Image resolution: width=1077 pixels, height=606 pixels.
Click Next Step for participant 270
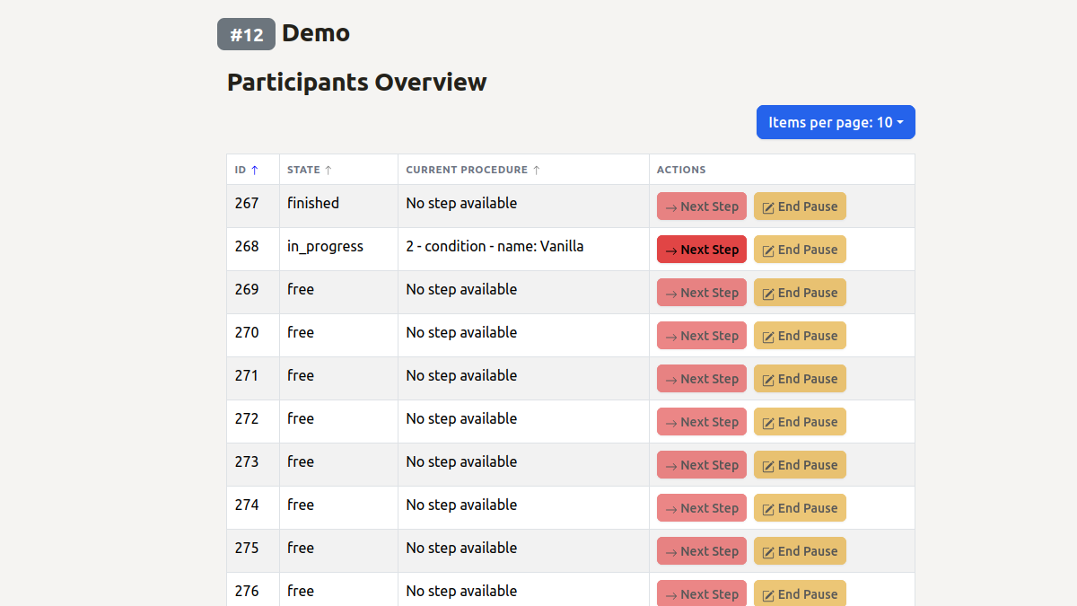click(x=702, y=336)
